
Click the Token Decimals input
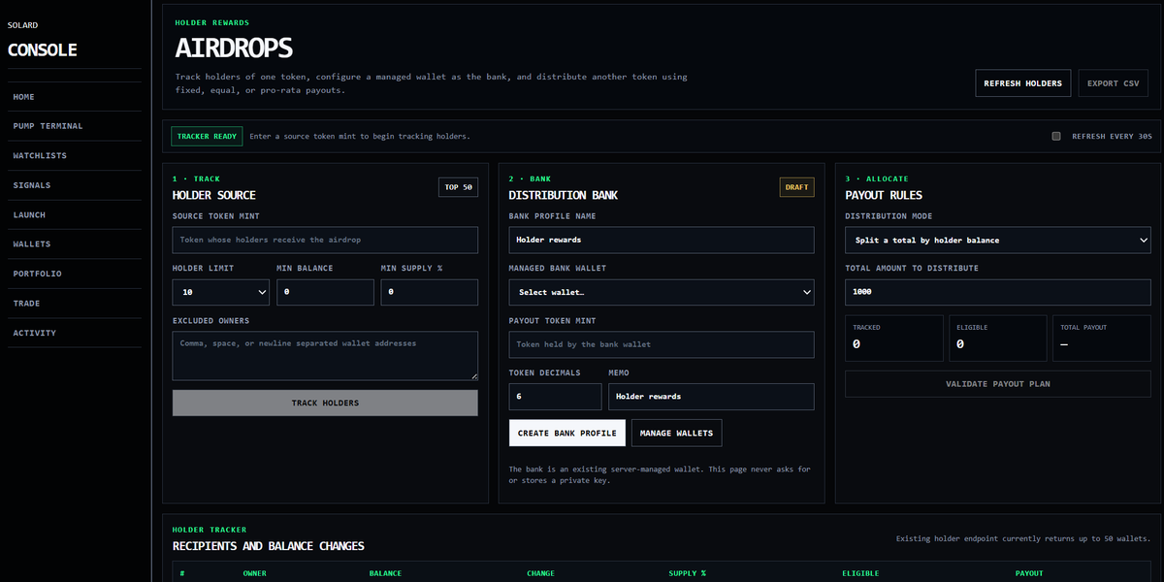(x=555, y=397)
